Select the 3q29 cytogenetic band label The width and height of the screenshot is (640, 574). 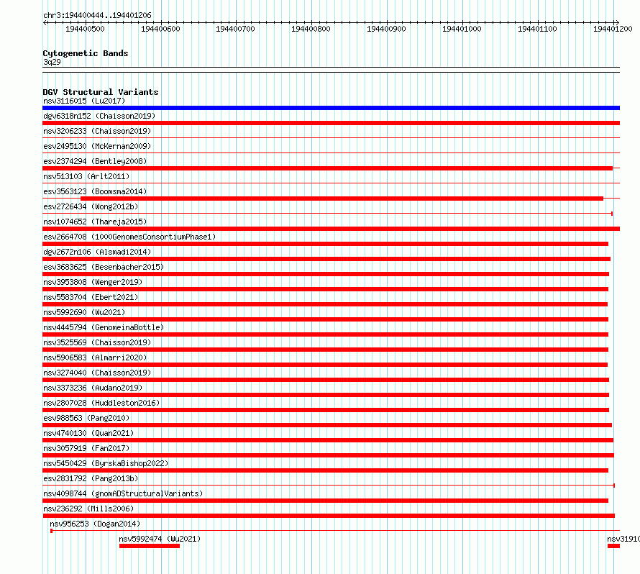[x=52, y=62]
